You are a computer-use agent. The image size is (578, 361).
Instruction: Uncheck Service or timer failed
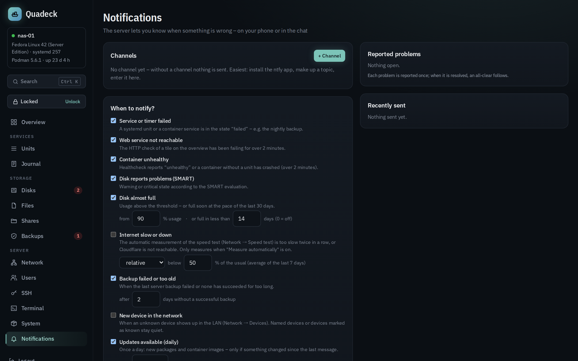coord(113,121)
